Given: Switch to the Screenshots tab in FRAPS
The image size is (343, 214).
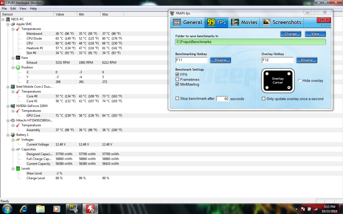Looking at the screenshot, I should 282,22.
